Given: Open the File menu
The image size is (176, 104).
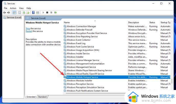Looking at the screenshot, I should coord(6,8).
